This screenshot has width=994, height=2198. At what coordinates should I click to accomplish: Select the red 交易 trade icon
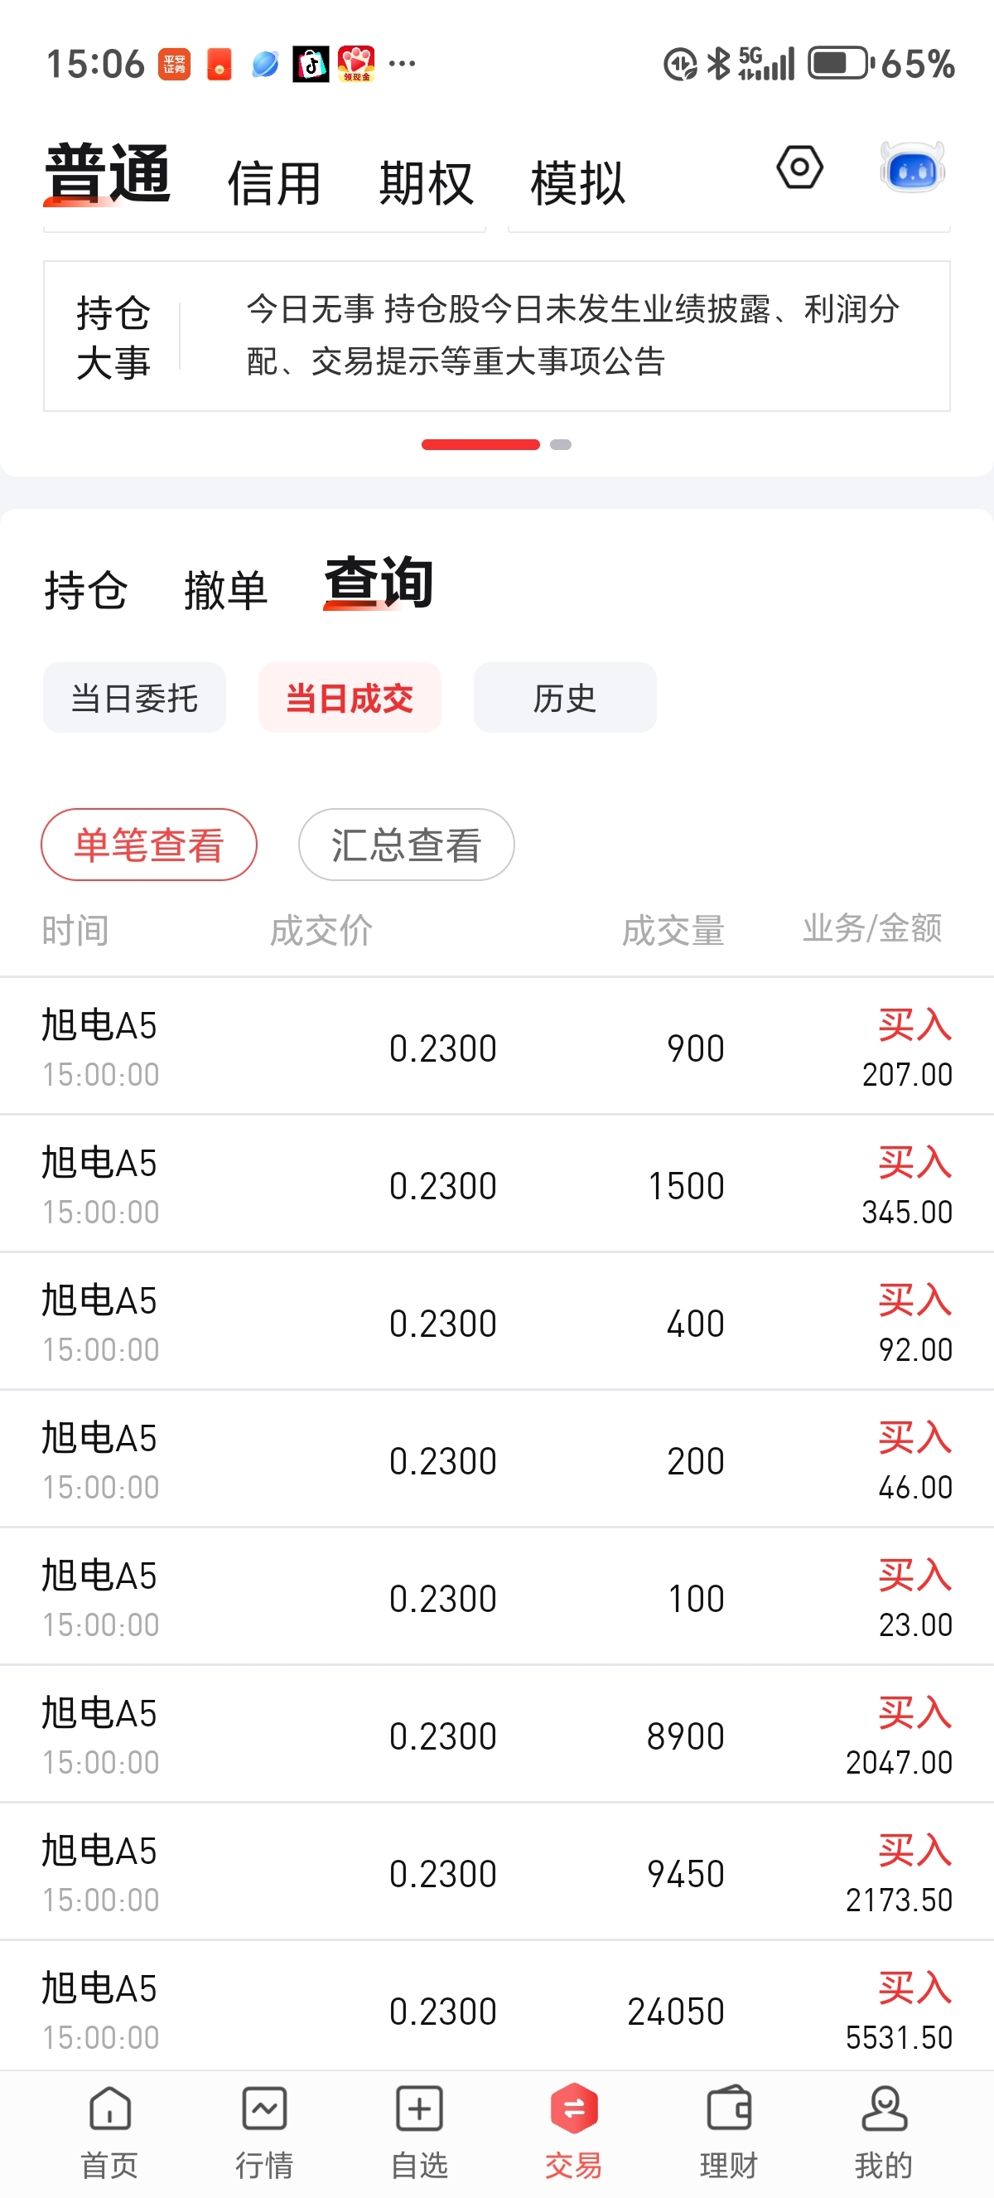(574, 2109)
